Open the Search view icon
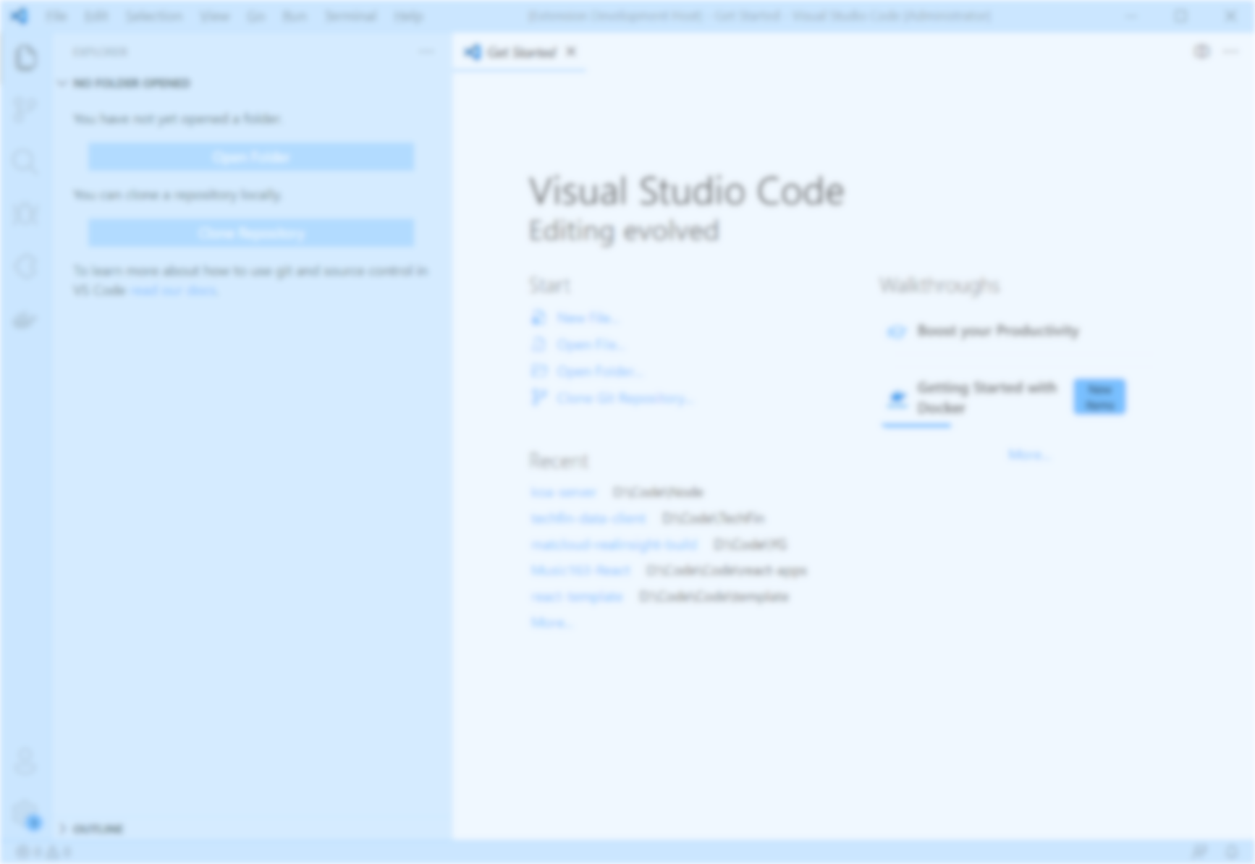This screenshot has width=1255, height=864. pos(25,162)
